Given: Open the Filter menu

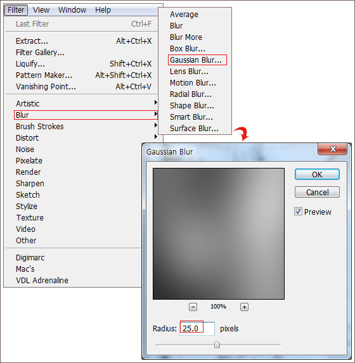Looking at the screenshot, I should click(x=16, y=10).
